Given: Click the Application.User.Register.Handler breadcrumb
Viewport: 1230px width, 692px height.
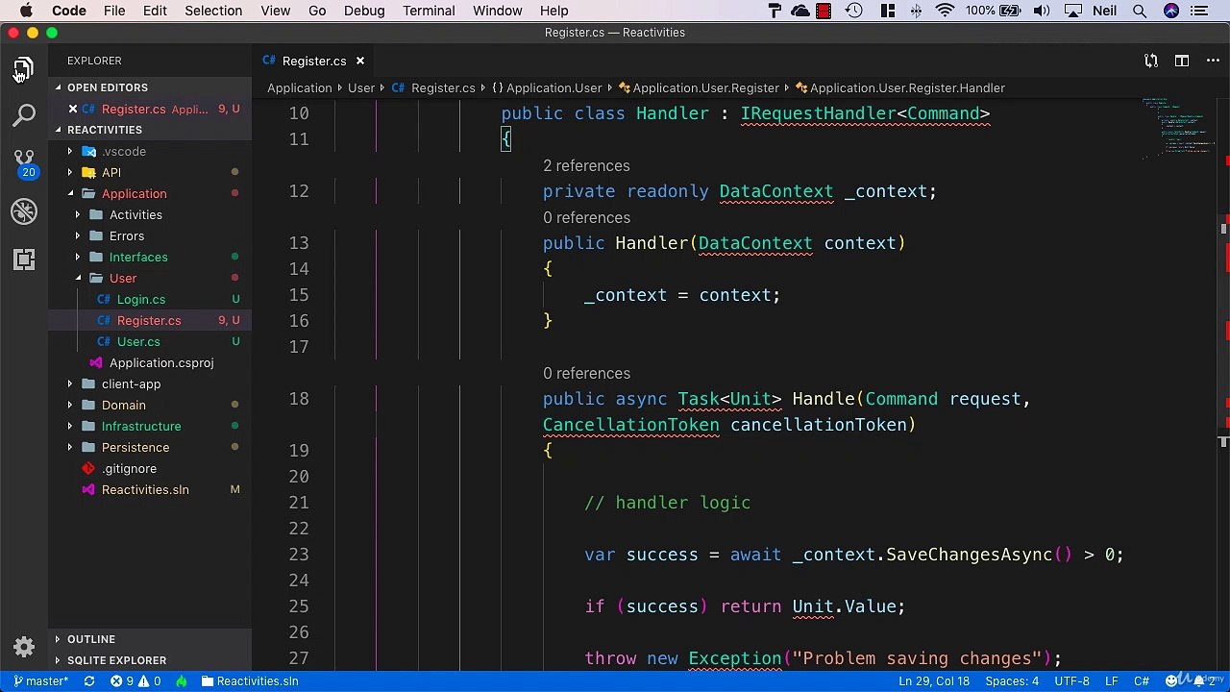Looking at the screenshot, I should pos(900,87).
